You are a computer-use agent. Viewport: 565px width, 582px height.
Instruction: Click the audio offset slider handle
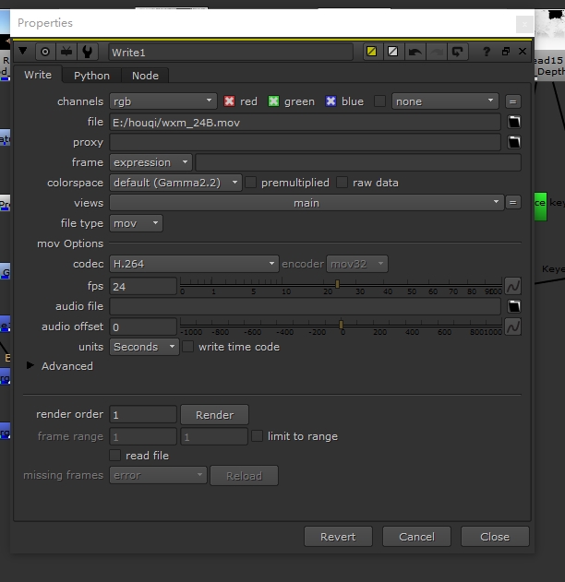click(x=341, y=325)
